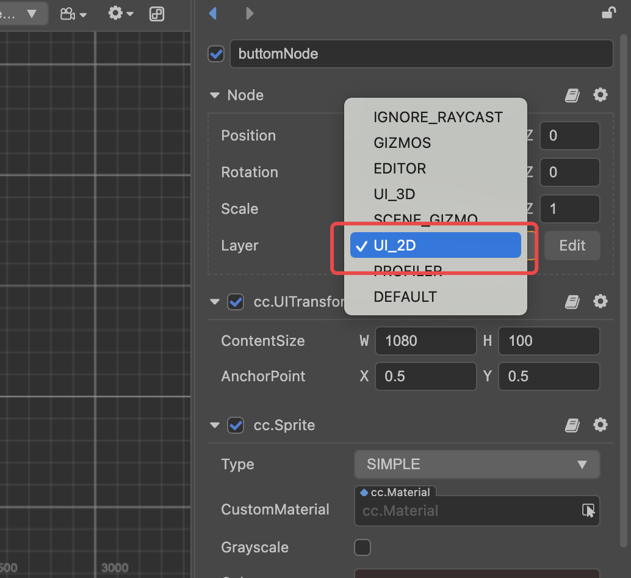Select EDITOR layer option
The image size is (631, 578).
(x=436, y=169)
